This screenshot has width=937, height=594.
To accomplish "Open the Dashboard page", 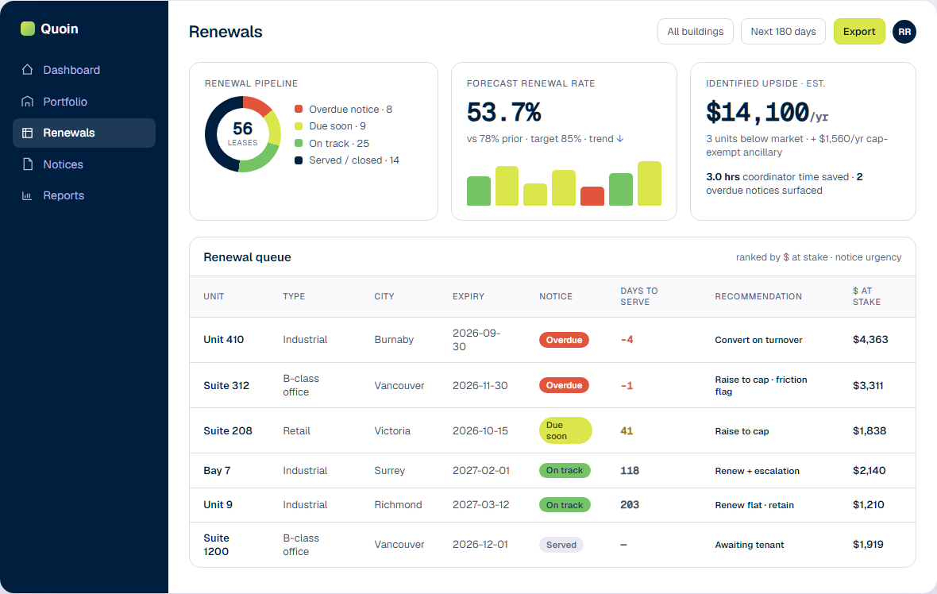I will tap(84, 70).
